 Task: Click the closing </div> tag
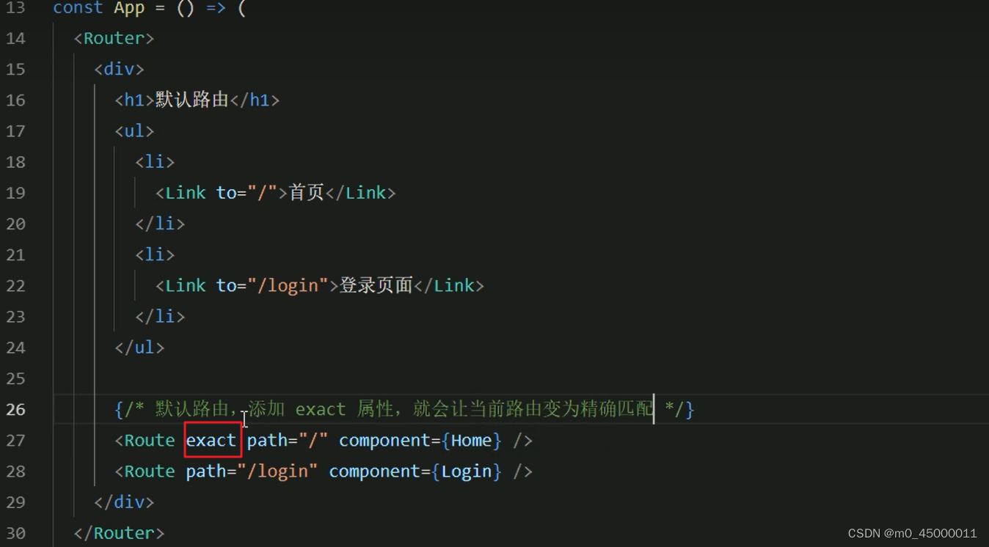point(124,502)
